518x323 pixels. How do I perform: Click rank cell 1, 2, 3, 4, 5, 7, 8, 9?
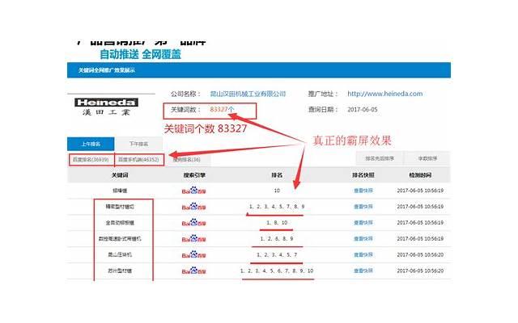click(277, 207)
